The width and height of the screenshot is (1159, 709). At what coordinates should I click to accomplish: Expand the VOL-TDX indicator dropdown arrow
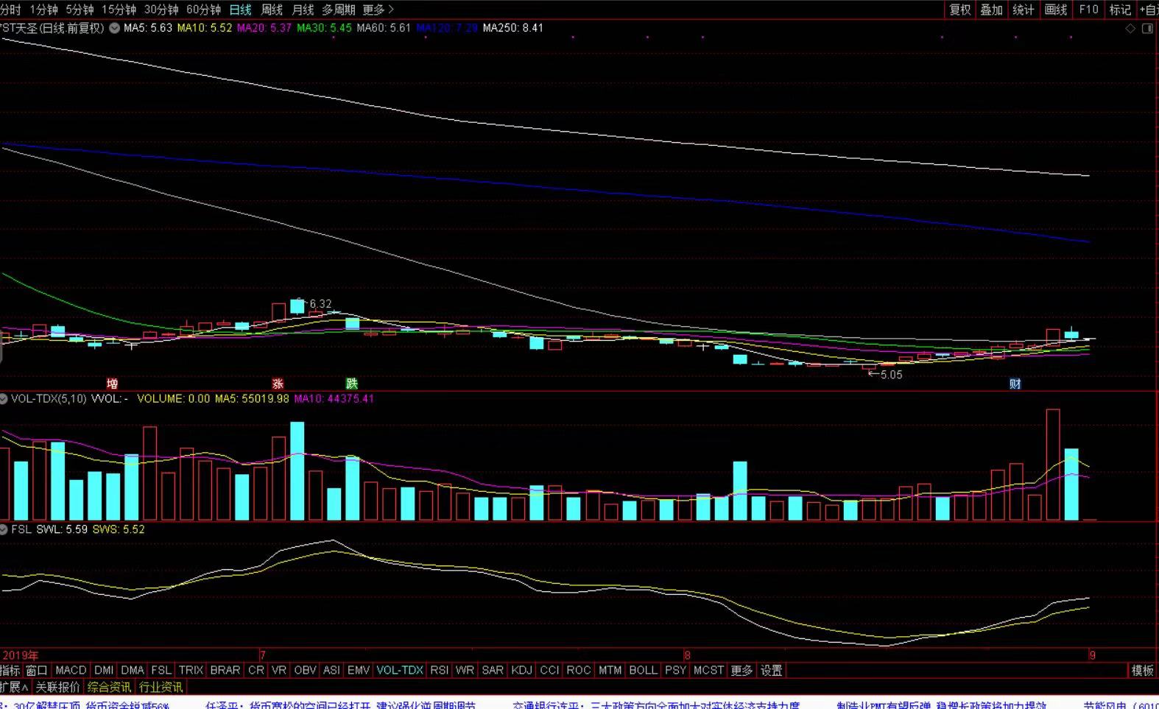(x=4, y=398)
